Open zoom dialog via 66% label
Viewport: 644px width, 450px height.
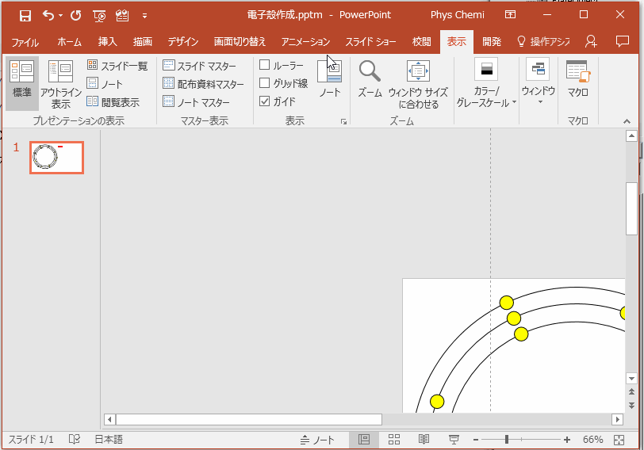pyautogui.click(x=592, y=440)
